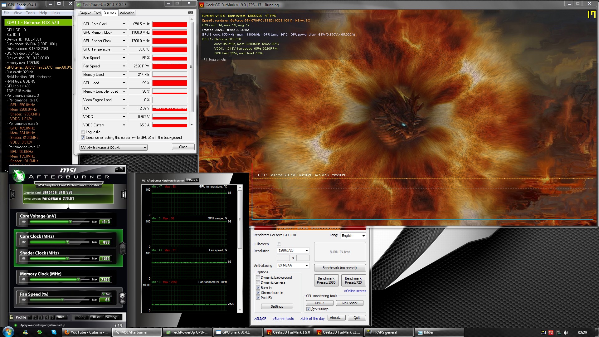Open the Afterburner Kombustor 'K' side button
599x337 pixels.
(13, 195)
